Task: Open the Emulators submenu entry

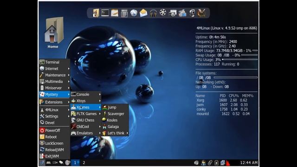Action: click(86, 133)
